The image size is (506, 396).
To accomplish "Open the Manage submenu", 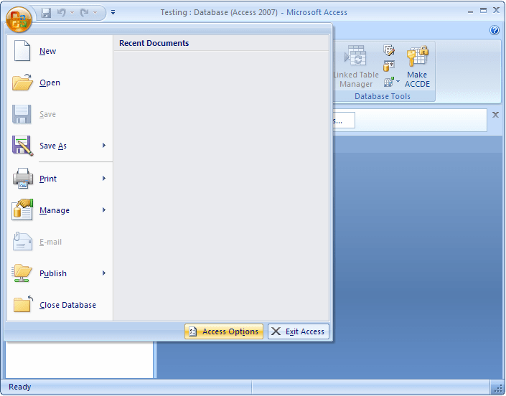I will [x=60, y=210].
